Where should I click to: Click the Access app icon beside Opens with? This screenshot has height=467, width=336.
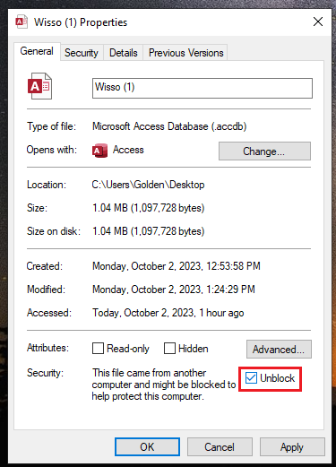99,151
